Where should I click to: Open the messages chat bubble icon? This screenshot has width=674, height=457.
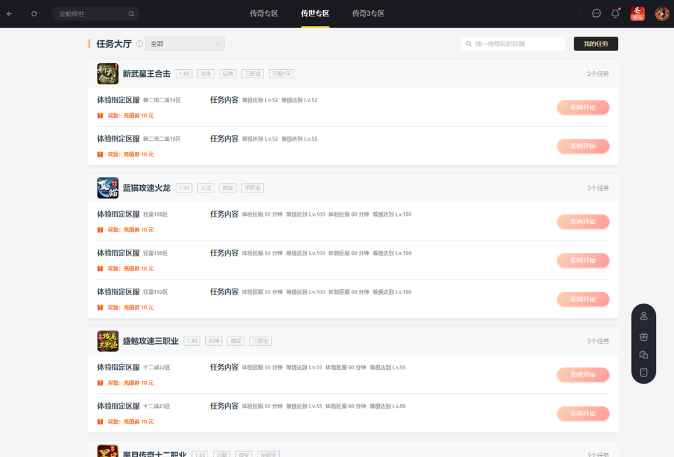[x=596, y=13]
